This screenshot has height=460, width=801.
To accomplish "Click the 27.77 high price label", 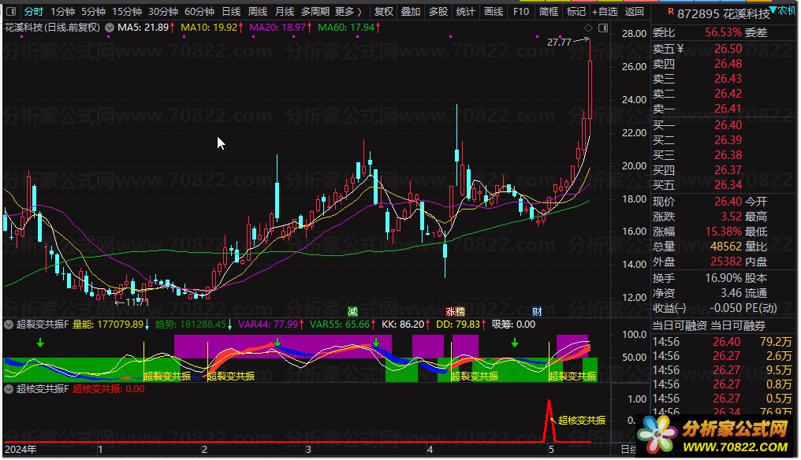I will [559, 43].
